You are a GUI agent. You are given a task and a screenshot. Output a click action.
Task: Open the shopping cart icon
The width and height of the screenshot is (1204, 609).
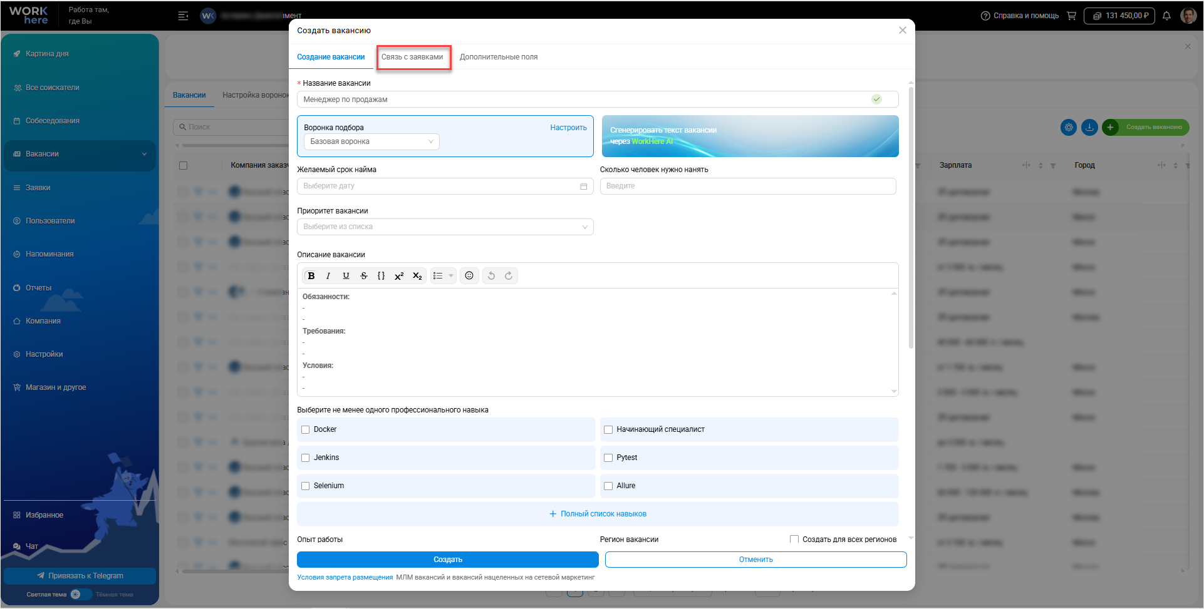(x=1071, y=16)
